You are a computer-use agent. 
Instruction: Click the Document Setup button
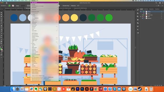click(66, 6)
